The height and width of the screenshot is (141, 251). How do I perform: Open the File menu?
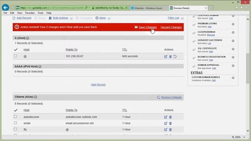point(5,13)
